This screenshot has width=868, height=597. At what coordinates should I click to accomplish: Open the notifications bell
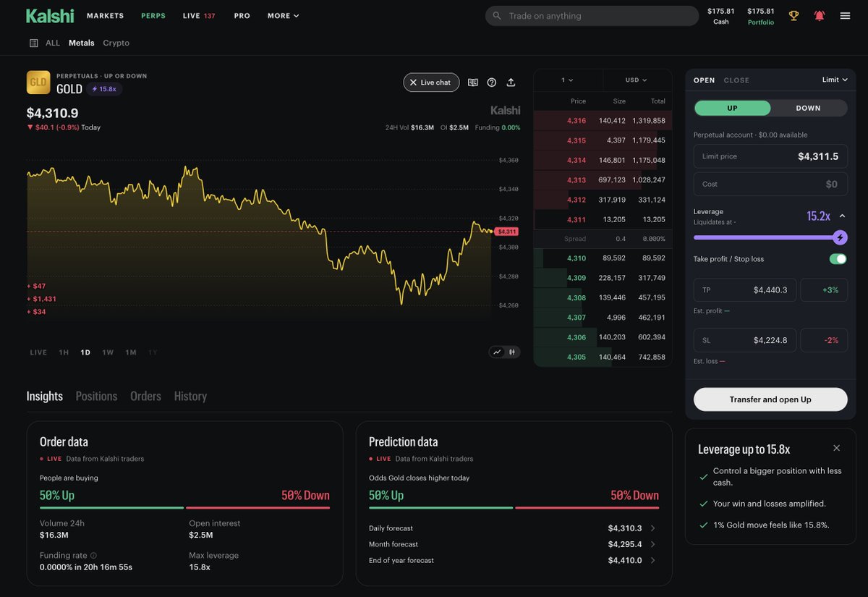820,16
